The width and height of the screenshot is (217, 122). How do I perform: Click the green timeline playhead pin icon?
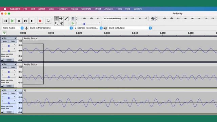[4, 33]
